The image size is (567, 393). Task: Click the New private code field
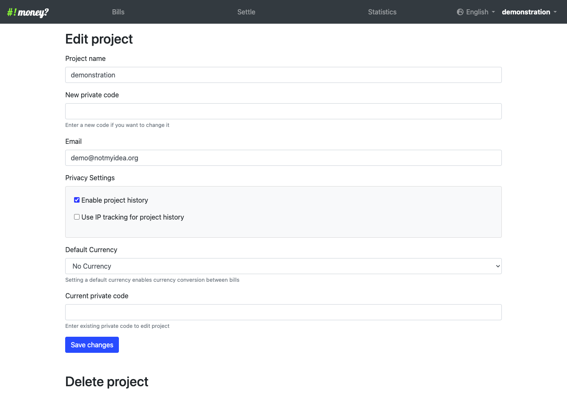pyautogui.click(x=283, y=111)
